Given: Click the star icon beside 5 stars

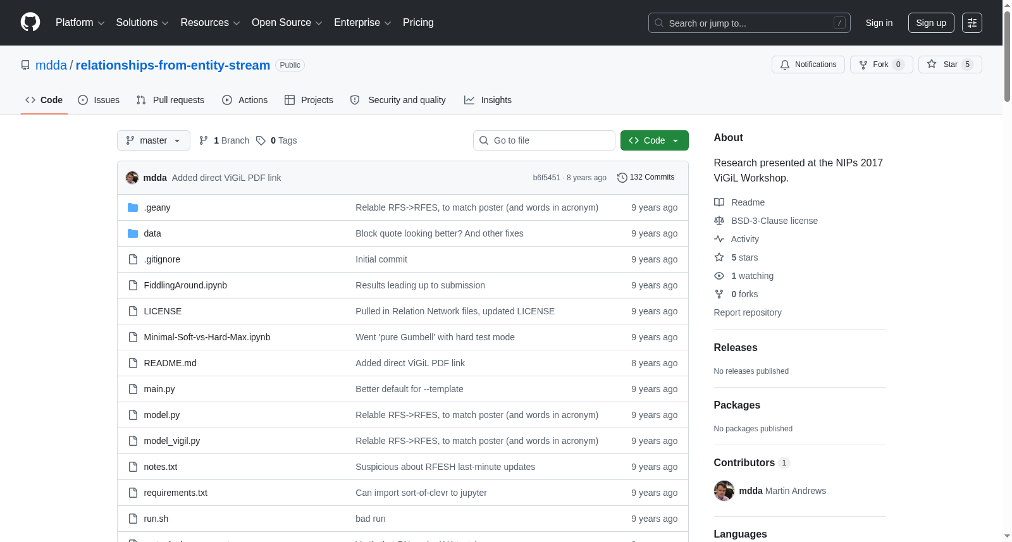Looking at the screenshot, I should point(719,257).
